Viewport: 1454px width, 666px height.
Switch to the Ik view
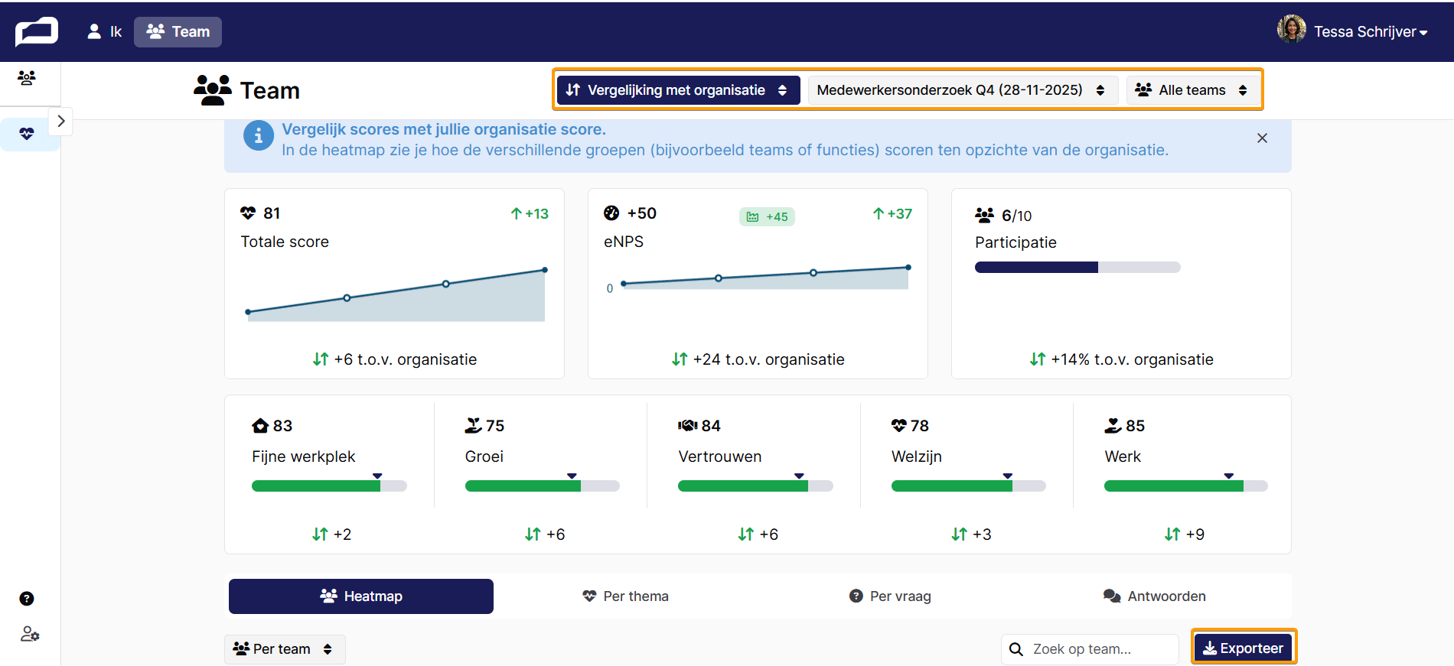pos(105,31)
